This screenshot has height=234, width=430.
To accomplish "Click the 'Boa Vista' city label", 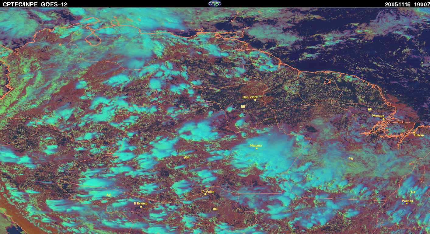I will point(250,97).
